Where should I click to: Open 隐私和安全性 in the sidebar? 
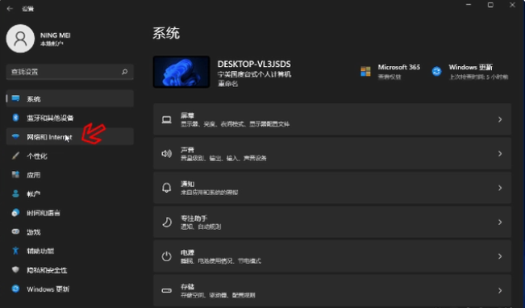(x=70, y=269)
